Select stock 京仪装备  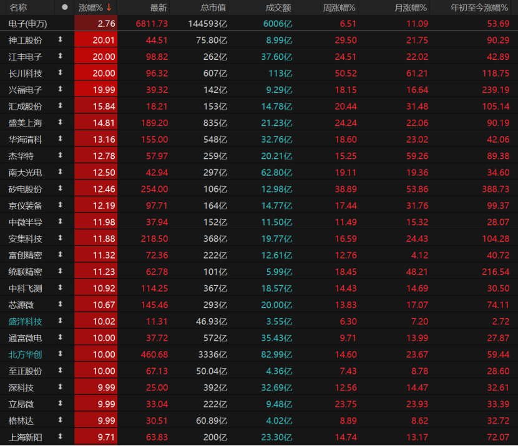click(25, 206)
